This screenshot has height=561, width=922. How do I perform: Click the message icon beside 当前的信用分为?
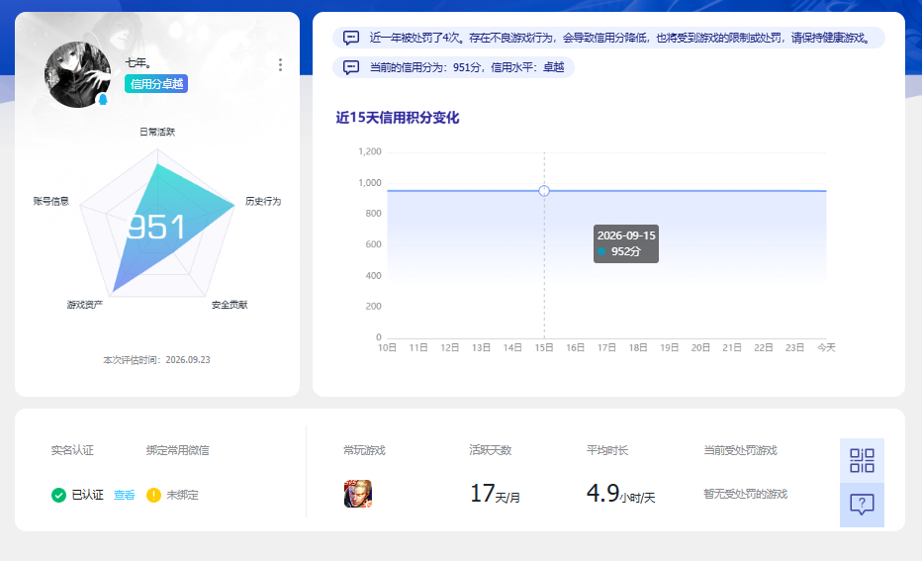(x=351, y=67)
